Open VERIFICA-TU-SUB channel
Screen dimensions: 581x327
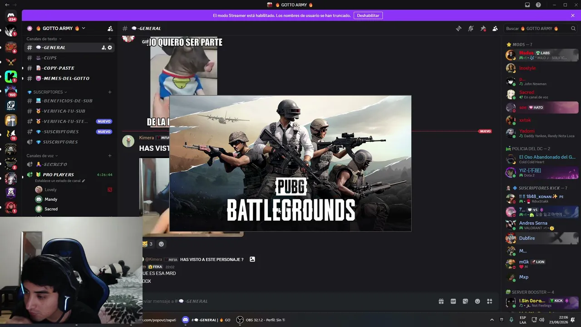click(69, 111)
